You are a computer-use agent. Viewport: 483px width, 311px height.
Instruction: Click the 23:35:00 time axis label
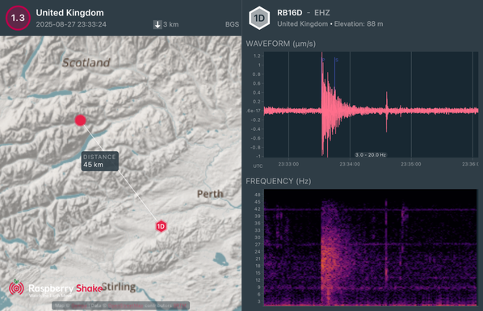[411, 164]
